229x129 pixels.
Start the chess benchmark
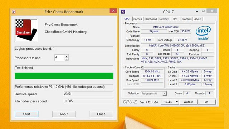click(x=26, y=114)
